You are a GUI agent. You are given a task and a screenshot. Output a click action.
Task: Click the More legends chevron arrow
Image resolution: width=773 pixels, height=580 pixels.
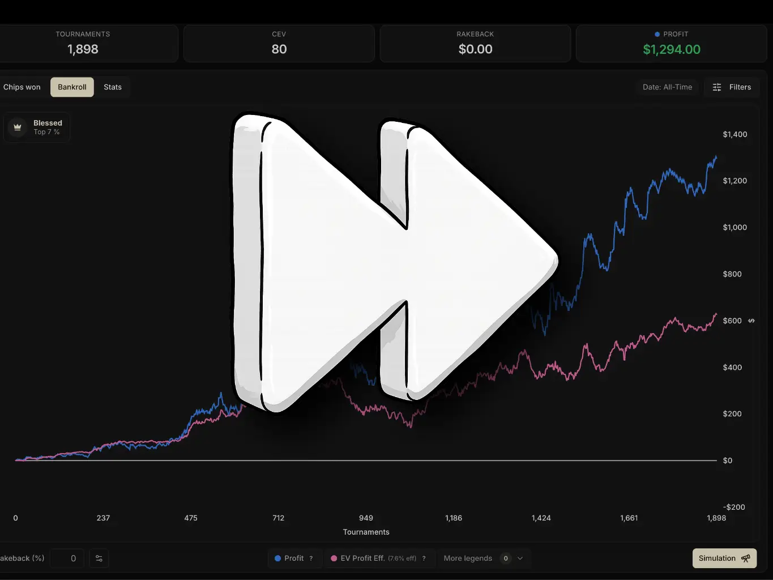tap(520, 558)
